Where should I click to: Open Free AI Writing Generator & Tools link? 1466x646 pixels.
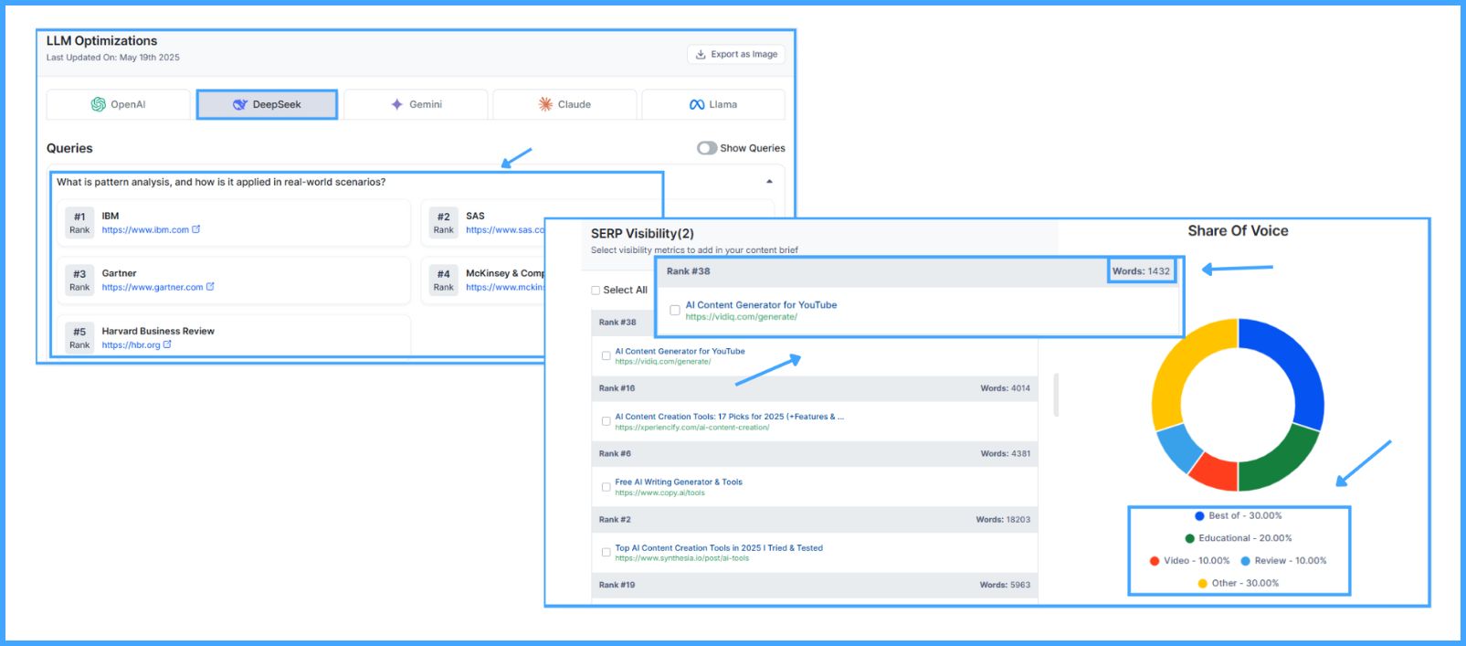679,482
